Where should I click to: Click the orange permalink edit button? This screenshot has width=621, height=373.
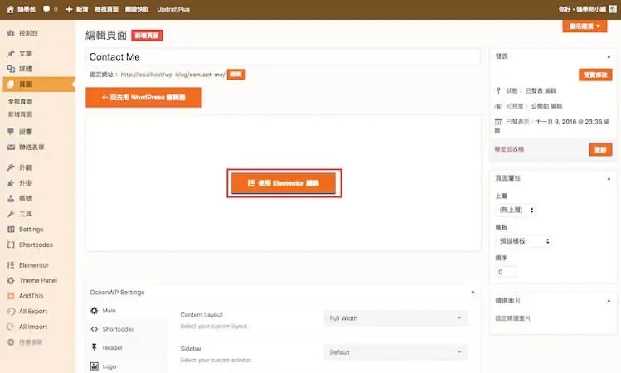pos(236,74)
